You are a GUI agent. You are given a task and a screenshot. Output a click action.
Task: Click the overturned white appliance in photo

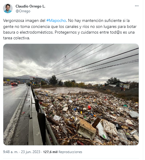(x=86, y=129)
